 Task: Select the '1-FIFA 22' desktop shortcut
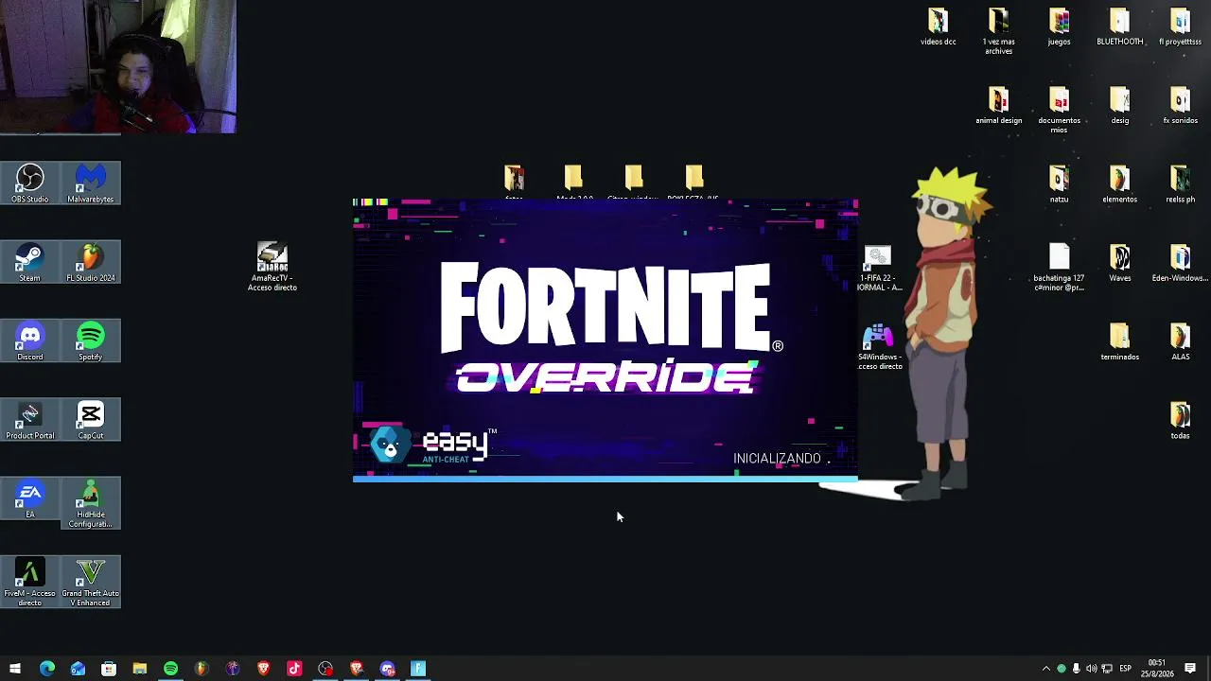coord(879,269)
